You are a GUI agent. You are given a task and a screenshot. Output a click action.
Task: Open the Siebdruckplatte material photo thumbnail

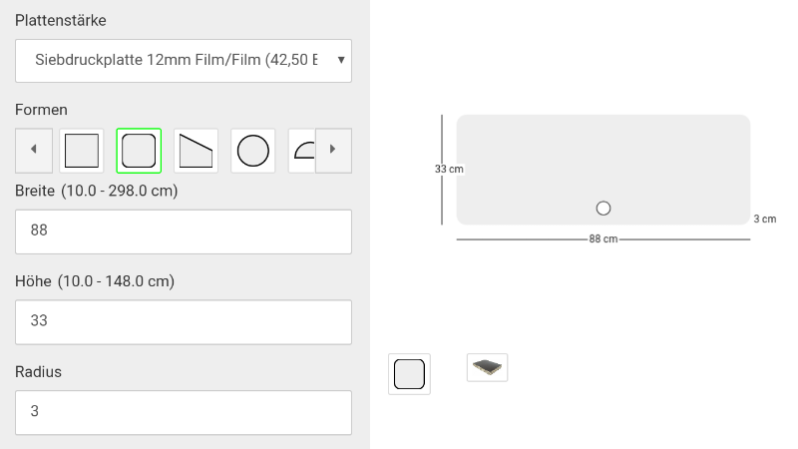tap(487, 367)
